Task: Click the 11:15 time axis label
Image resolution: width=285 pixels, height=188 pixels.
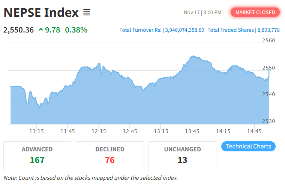Action: [x=36, y=131]
